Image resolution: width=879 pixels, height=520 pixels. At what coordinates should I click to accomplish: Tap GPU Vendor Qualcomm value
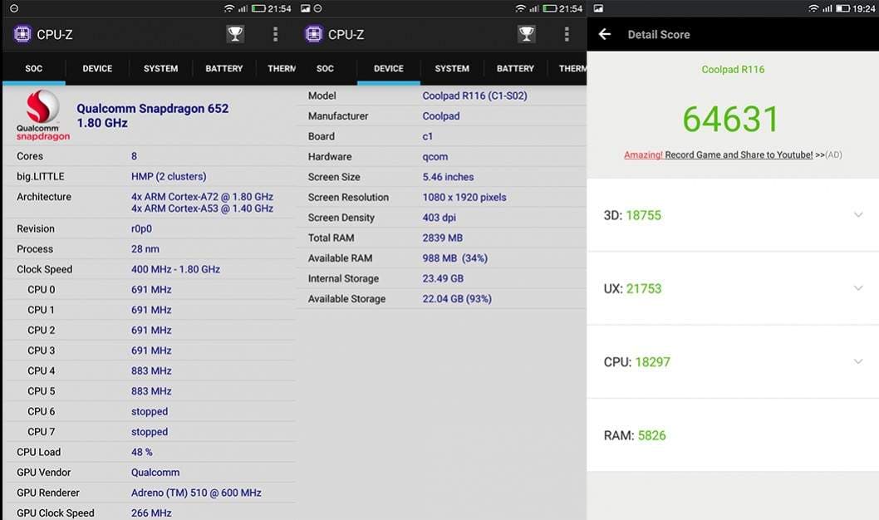coord(155,473)
